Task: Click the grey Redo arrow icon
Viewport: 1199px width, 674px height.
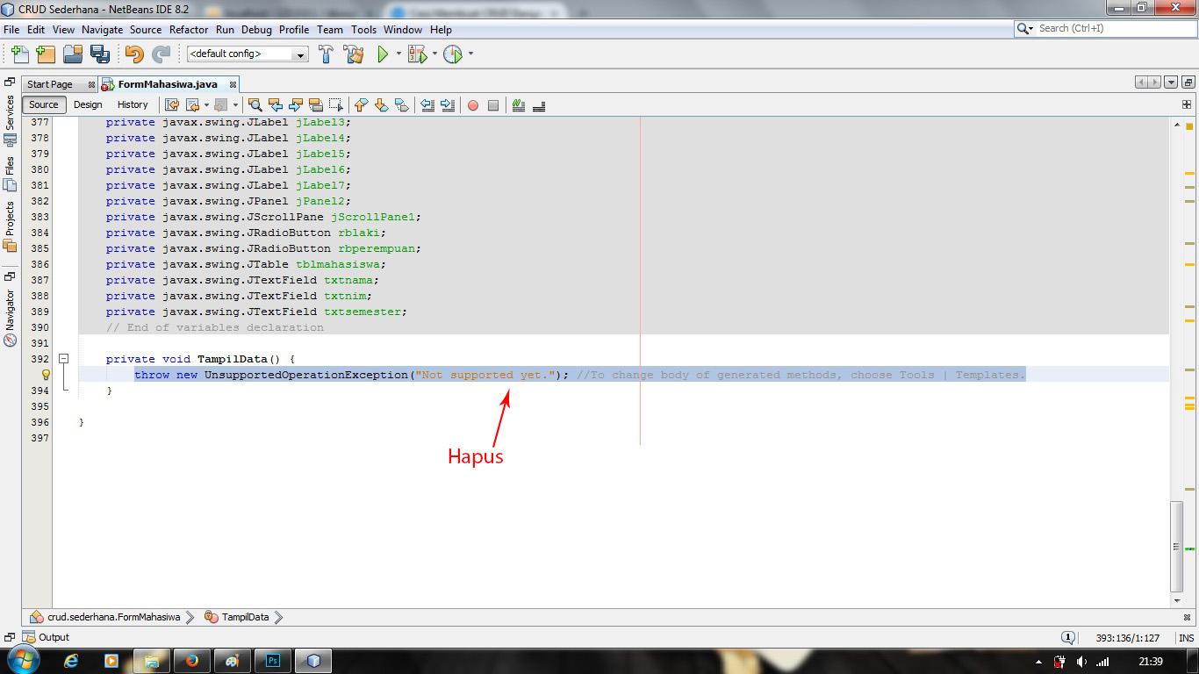Action: point(161,54)
